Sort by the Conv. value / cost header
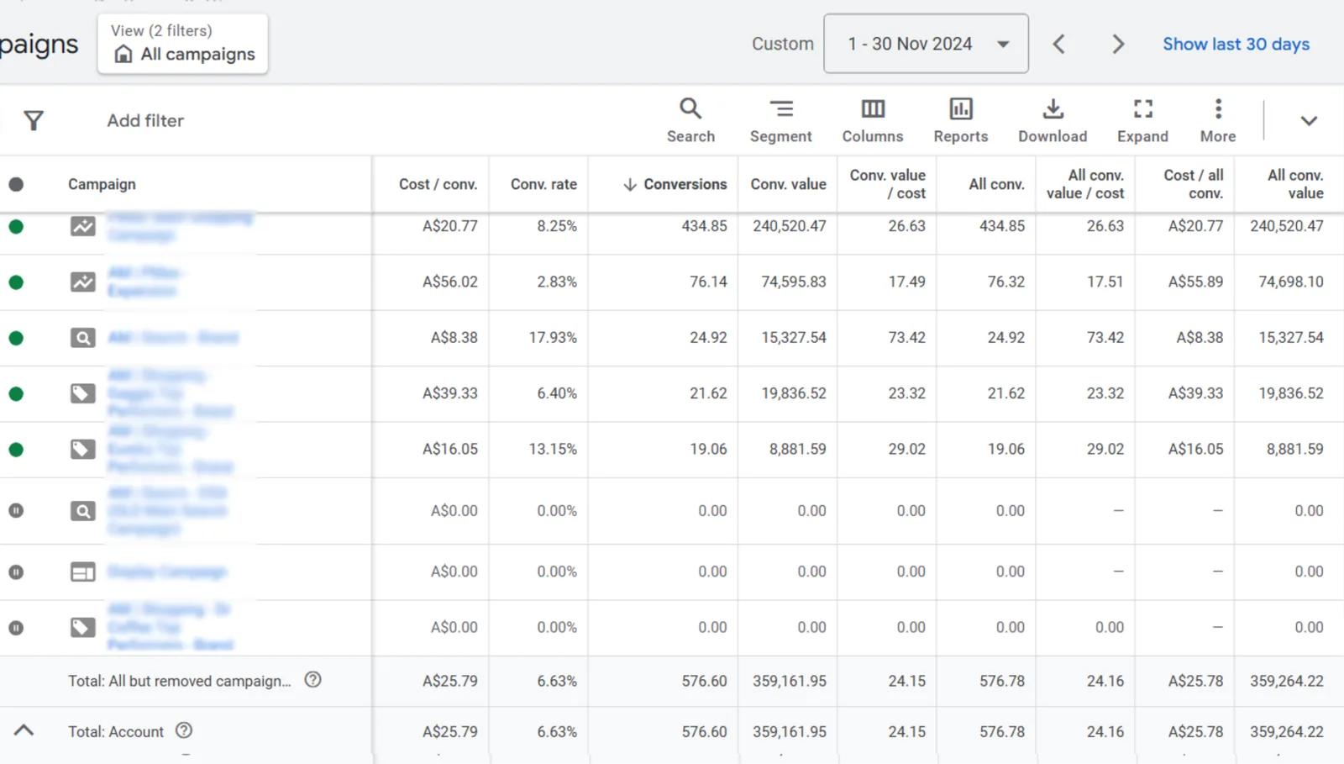This screenshot has height=764, width=1344. pos(887,184)
